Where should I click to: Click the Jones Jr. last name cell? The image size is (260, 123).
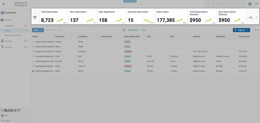click(x=82, y=66)
